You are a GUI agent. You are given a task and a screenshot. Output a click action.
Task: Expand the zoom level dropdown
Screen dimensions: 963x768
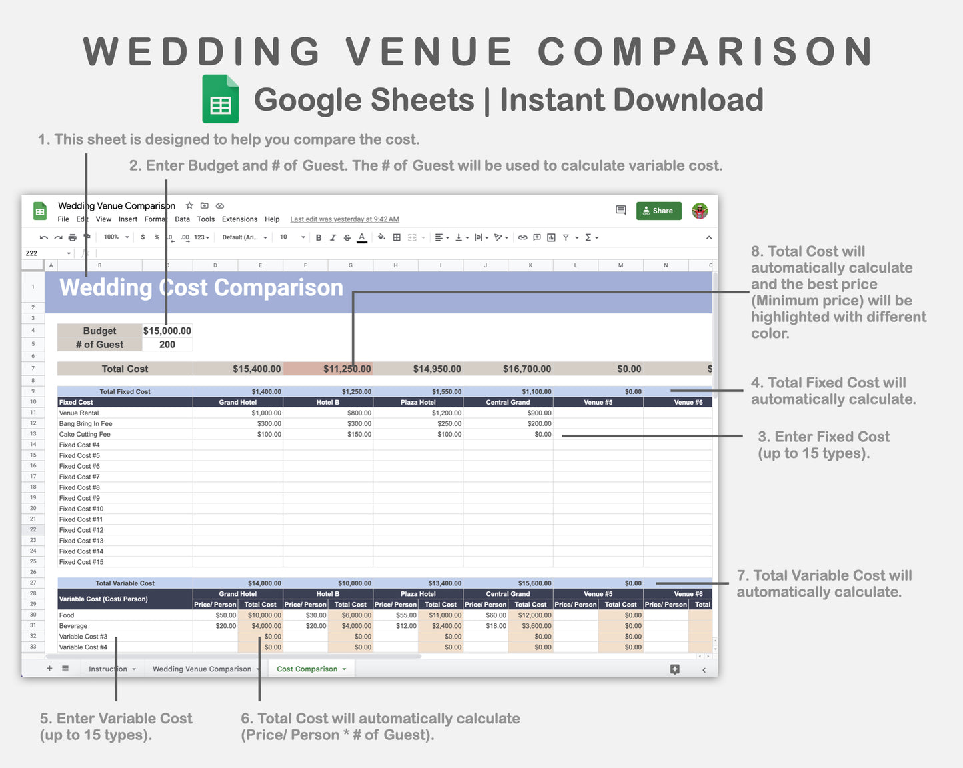pyautogui.click(x=117, y=237)
